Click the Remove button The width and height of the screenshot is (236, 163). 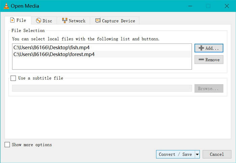point(209,60)
